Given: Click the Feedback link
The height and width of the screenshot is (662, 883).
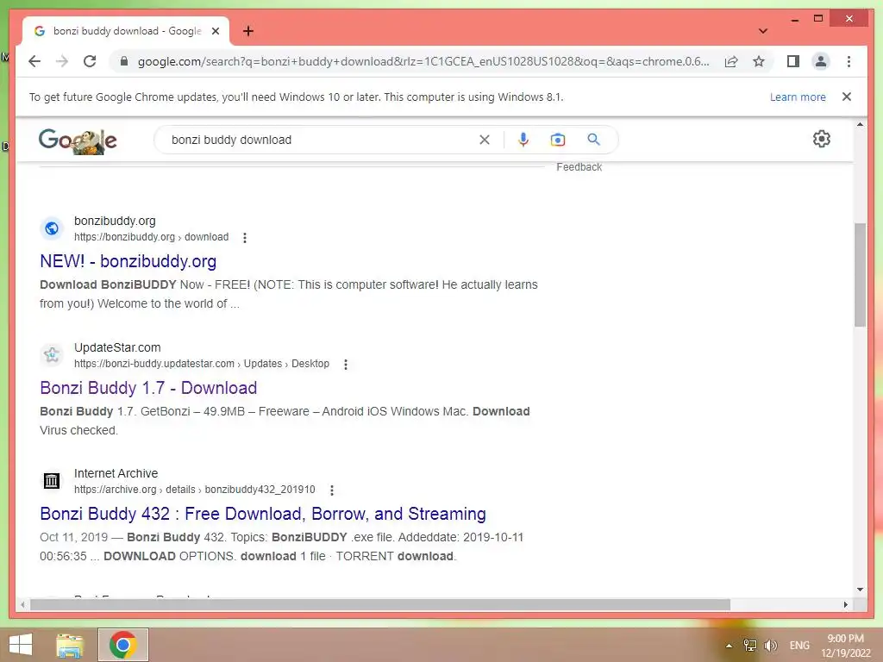Looking at the screenshot, I should (579, 167).
